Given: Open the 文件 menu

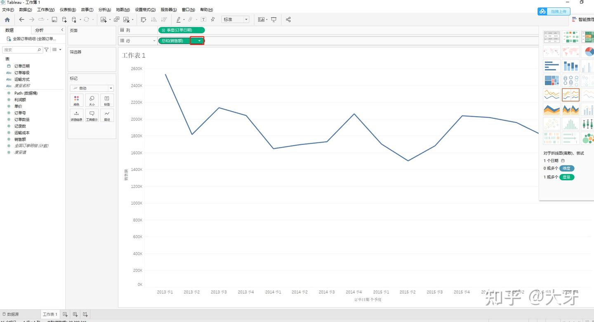Looking at the screenshot, I should click(8, 9).
